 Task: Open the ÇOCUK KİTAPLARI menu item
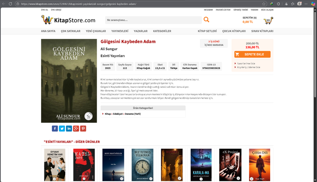pos(234,31)
